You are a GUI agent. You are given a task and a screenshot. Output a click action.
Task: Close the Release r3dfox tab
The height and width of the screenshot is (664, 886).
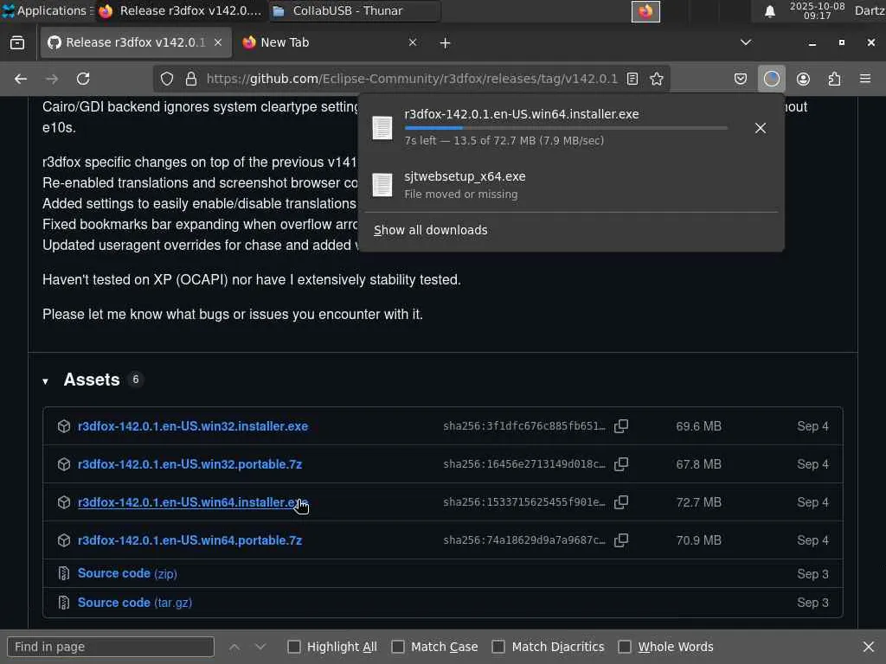[x=217, y=43]
